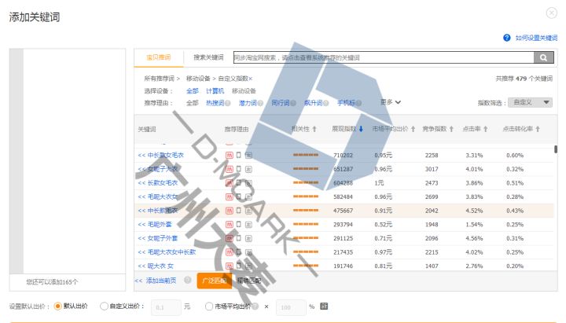Click the 热 icon in 呢大衣 女 row

(x=230, y=266)
